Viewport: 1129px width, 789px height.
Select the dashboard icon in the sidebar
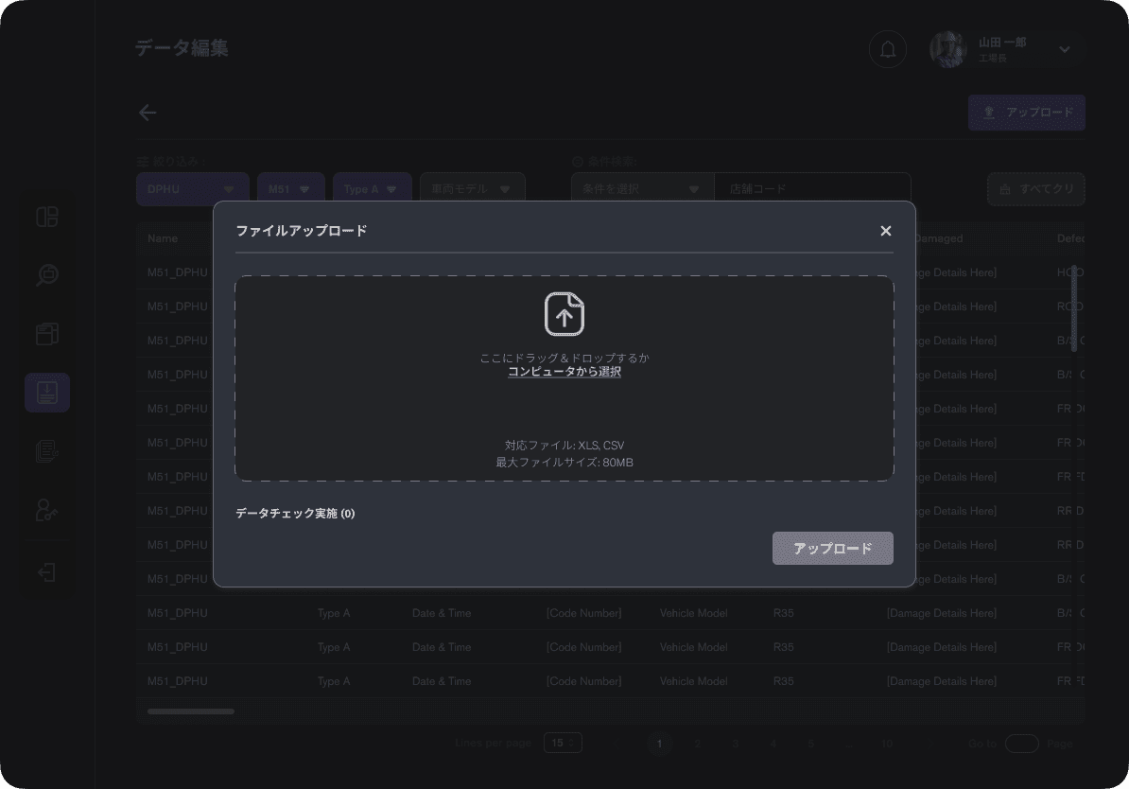click(x=46, y=217)
